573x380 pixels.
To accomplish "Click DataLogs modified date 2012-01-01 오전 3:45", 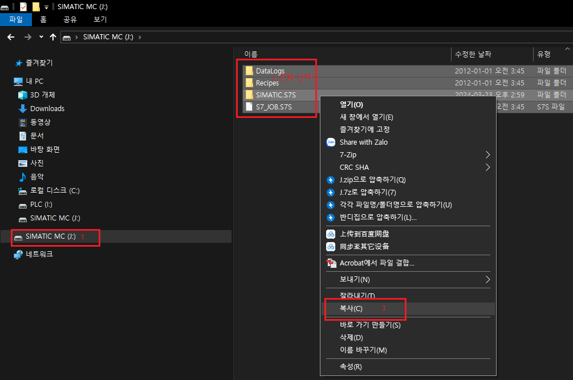I will pyautogui.click(x=489, y=71).
